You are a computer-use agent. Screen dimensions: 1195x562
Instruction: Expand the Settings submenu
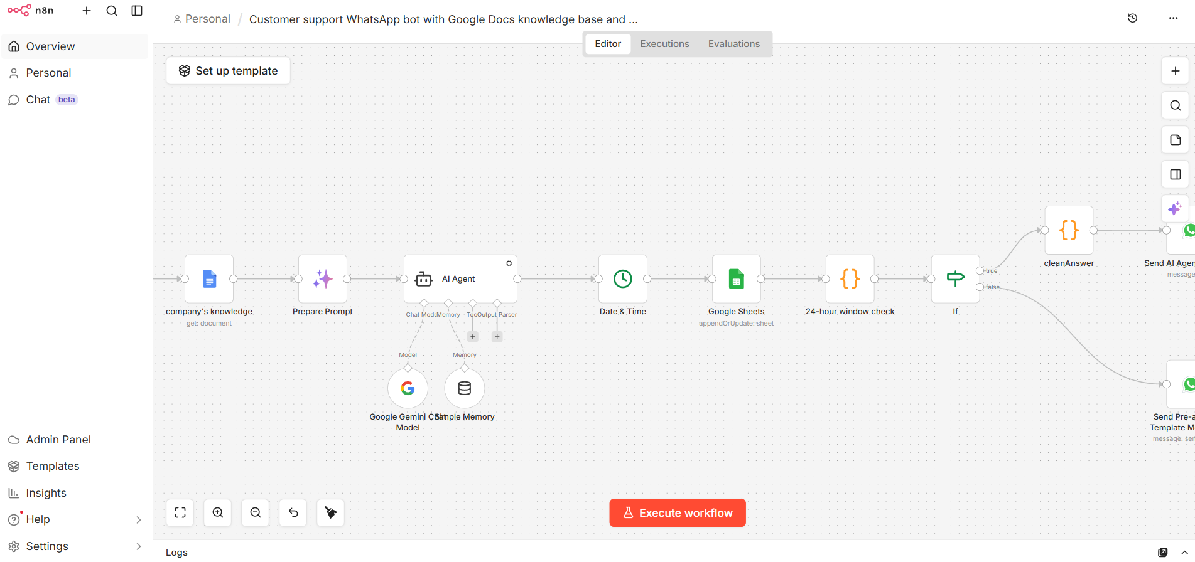(x=139, y=546)
